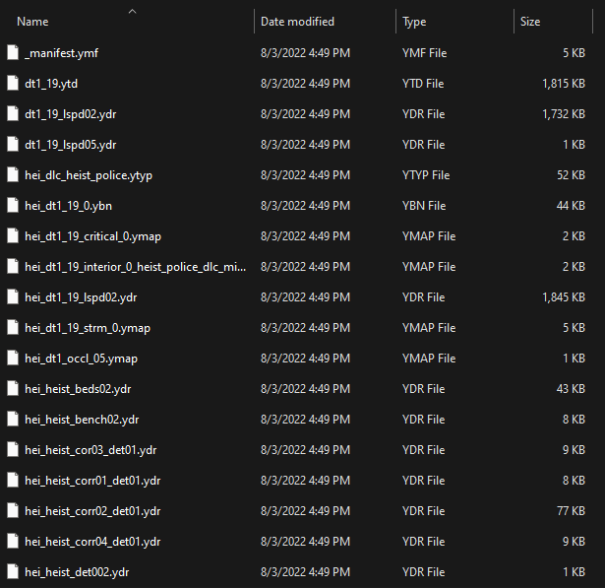605x588 pixels.
Task: Click YDR File type of hei_heist_corr04_det01.ydr
Action: 424,542
